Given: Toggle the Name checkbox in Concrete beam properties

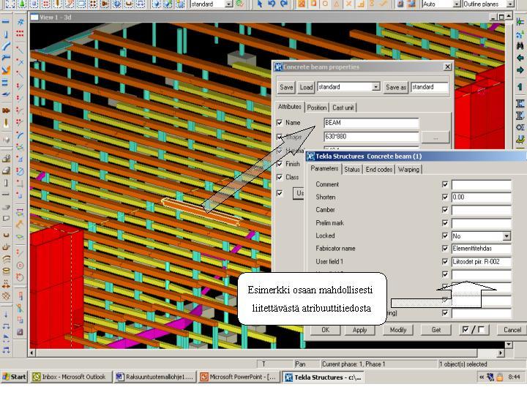Looking at the screenshot, I should click(x=280, y=123).
